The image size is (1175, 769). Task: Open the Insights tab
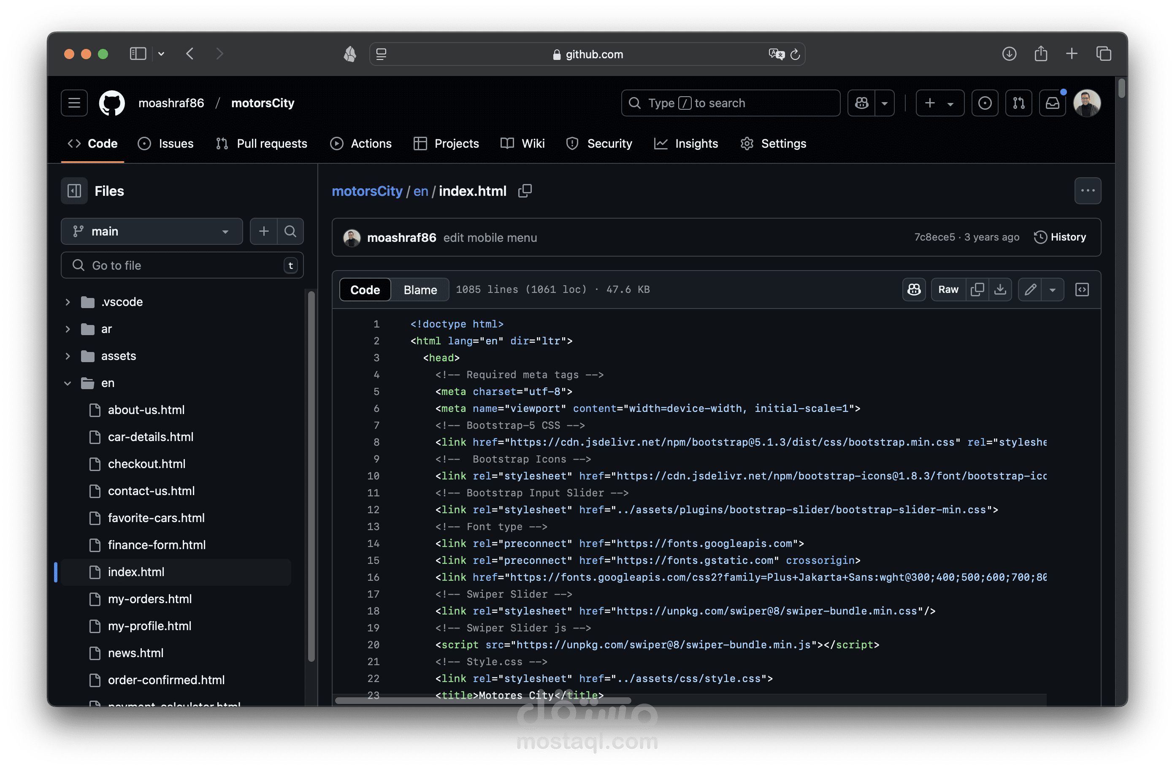(686, 144)
